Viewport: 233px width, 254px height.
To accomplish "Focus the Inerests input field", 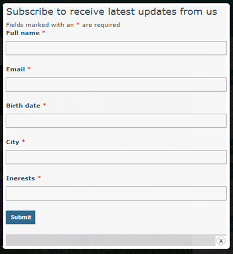I will click(116, 193).
